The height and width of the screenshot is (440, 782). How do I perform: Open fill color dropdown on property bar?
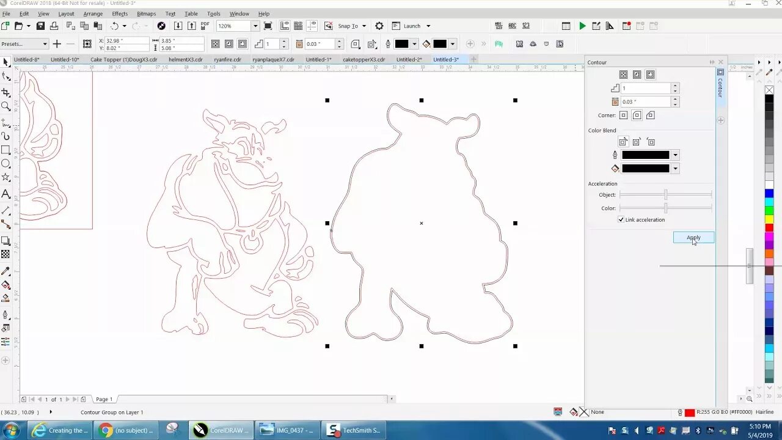click(x=453, y=44)
